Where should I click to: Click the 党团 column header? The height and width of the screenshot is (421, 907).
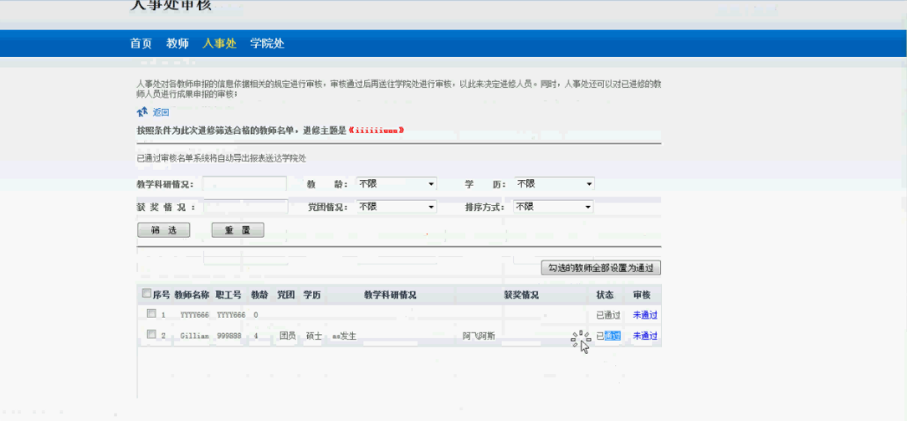[286, 295]
